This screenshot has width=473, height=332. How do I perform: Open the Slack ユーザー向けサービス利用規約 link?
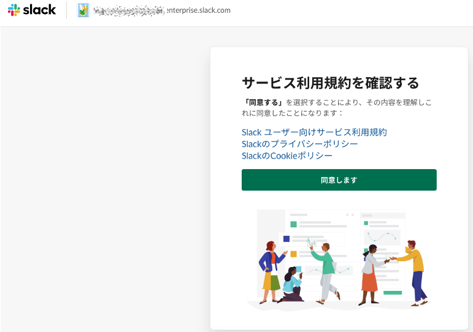coord(314,132)
